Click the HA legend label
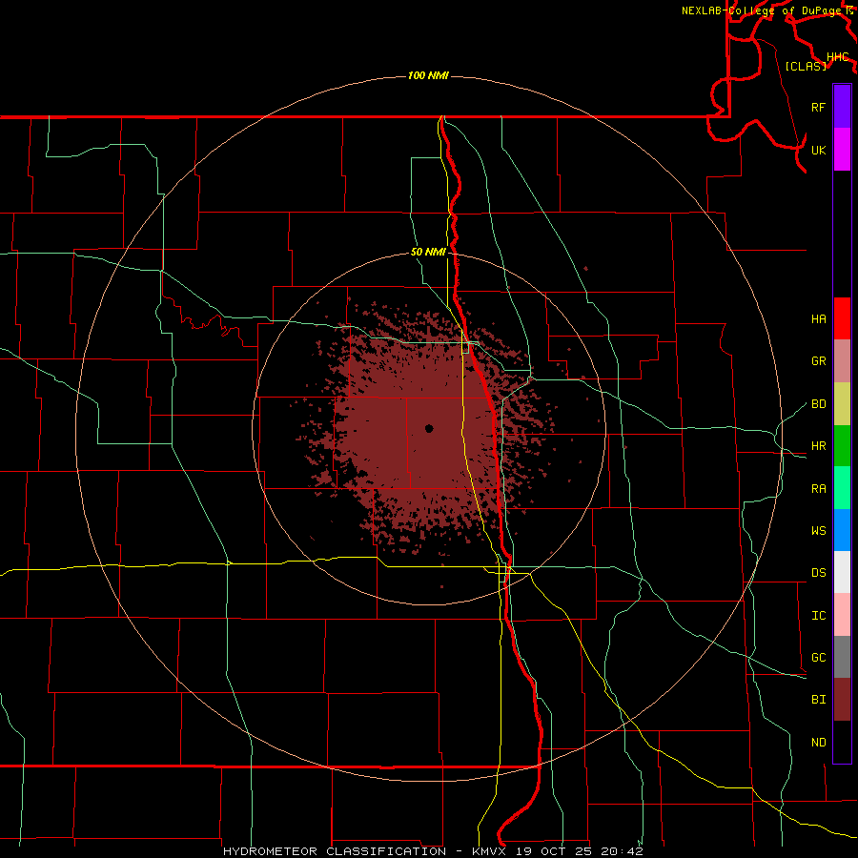The height and width of the screenshot is (858, 858). pyautogui.click(x=818, y=319)
